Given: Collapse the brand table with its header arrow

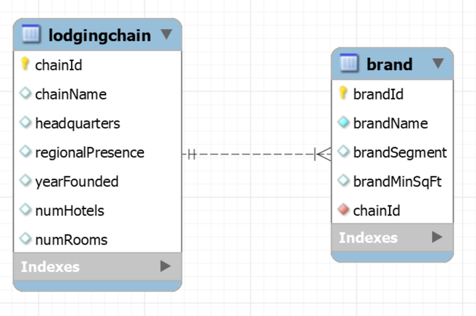Looking at the screenshot, I should pos(438,63).
